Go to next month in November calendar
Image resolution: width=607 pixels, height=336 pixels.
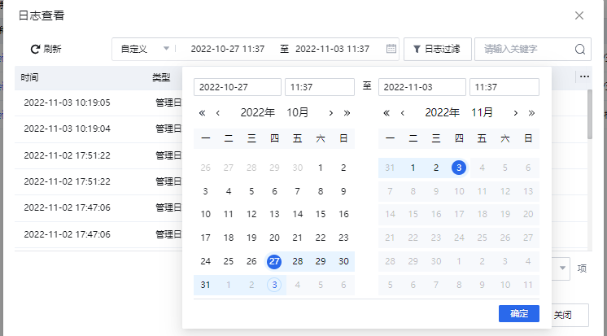[x=515, y=112]
